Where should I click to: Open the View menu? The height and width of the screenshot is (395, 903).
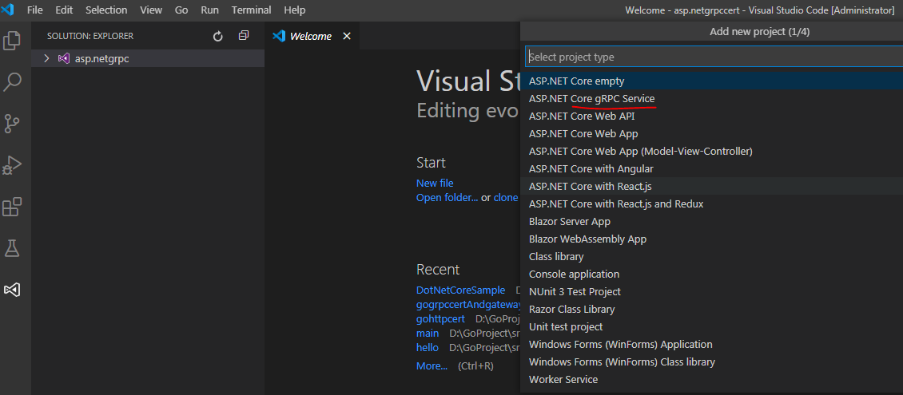[151, 10]
